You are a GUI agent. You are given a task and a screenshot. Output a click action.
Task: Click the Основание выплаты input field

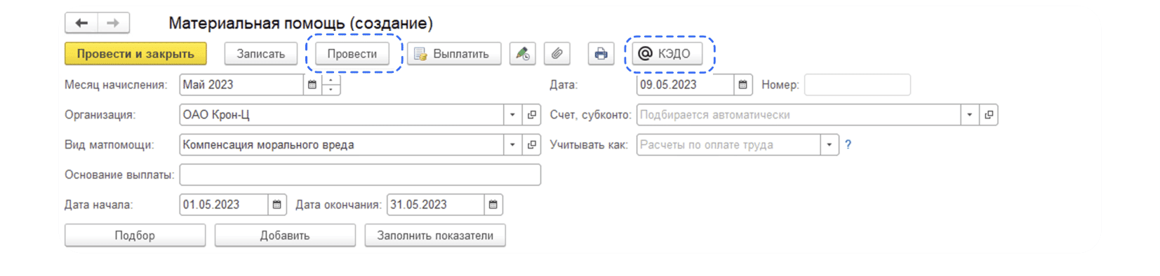click(x=360, y=175)
